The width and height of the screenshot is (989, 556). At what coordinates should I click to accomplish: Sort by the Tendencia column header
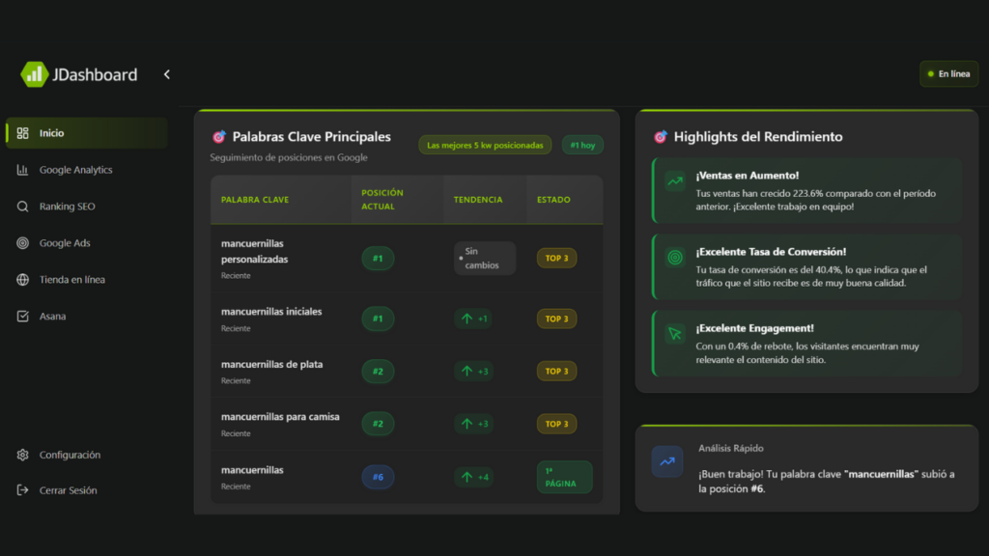click(x=478, y=200)
